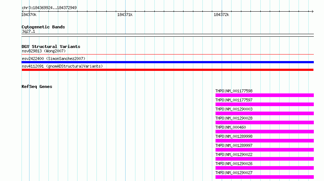The height and width of the screenshot is (181, 324).
Task: Click the thin red nsv829813 variant line
Action: (167, 55)
